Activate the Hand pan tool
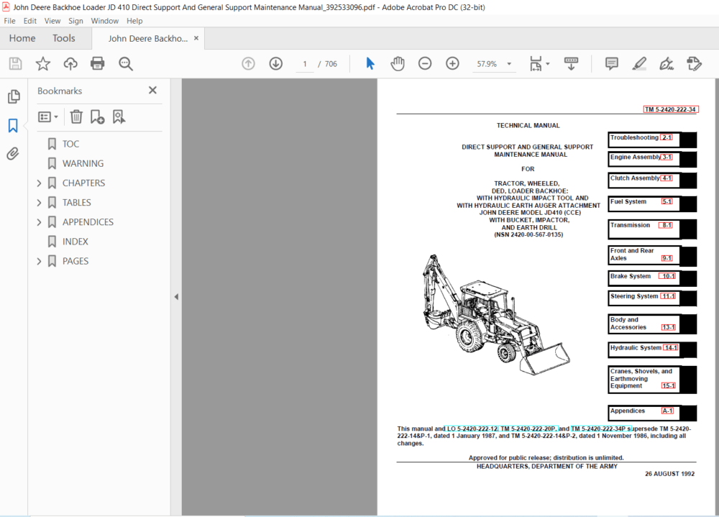Image resolution: width=719 pixels, height=517 pixels. pos(397,64)
